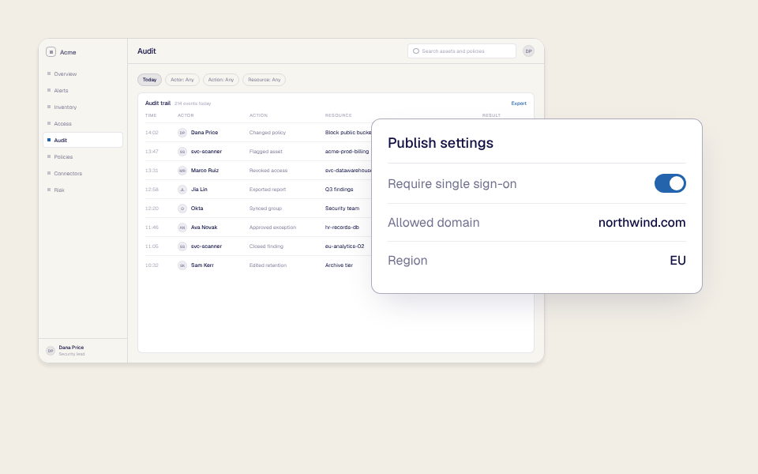This screenshot has height=474, width=758.
Task: Focus Search assets and policies field
Action: 462,51
